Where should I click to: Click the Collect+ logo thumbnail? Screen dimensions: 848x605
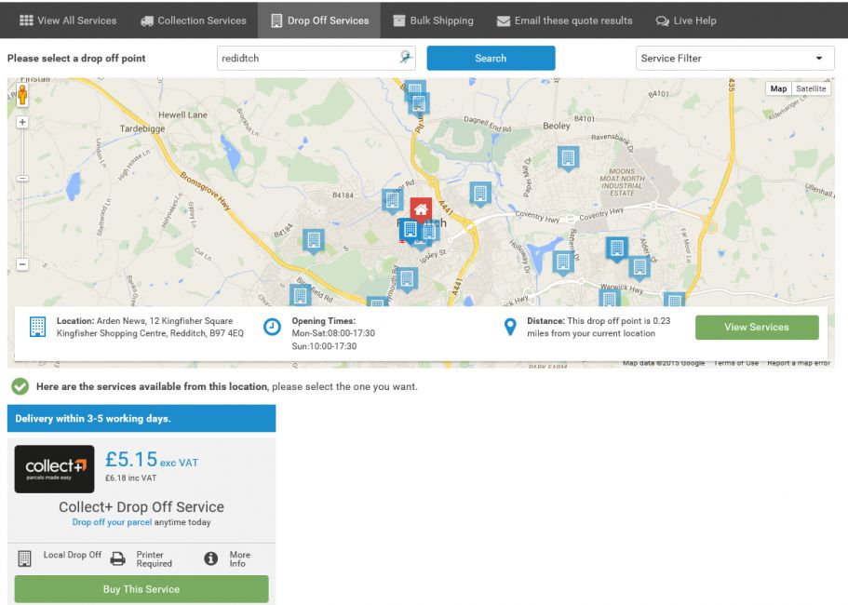point(54,469)
